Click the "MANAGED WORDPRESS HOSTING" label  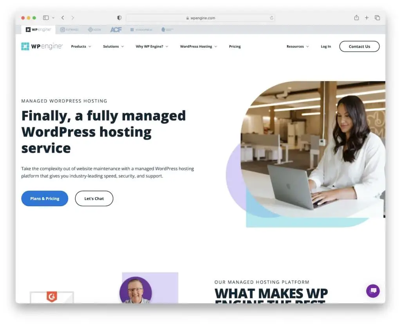pyautogui.click(x=64, y=101)
